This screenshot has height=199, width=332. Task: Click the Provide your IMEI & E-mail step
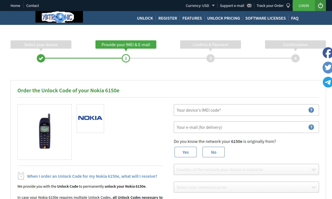click(126, 45)
